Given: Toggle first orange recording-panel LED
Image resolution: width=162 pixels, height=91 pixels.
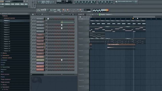Looking at the screenshot, I should tap(63, 10).
